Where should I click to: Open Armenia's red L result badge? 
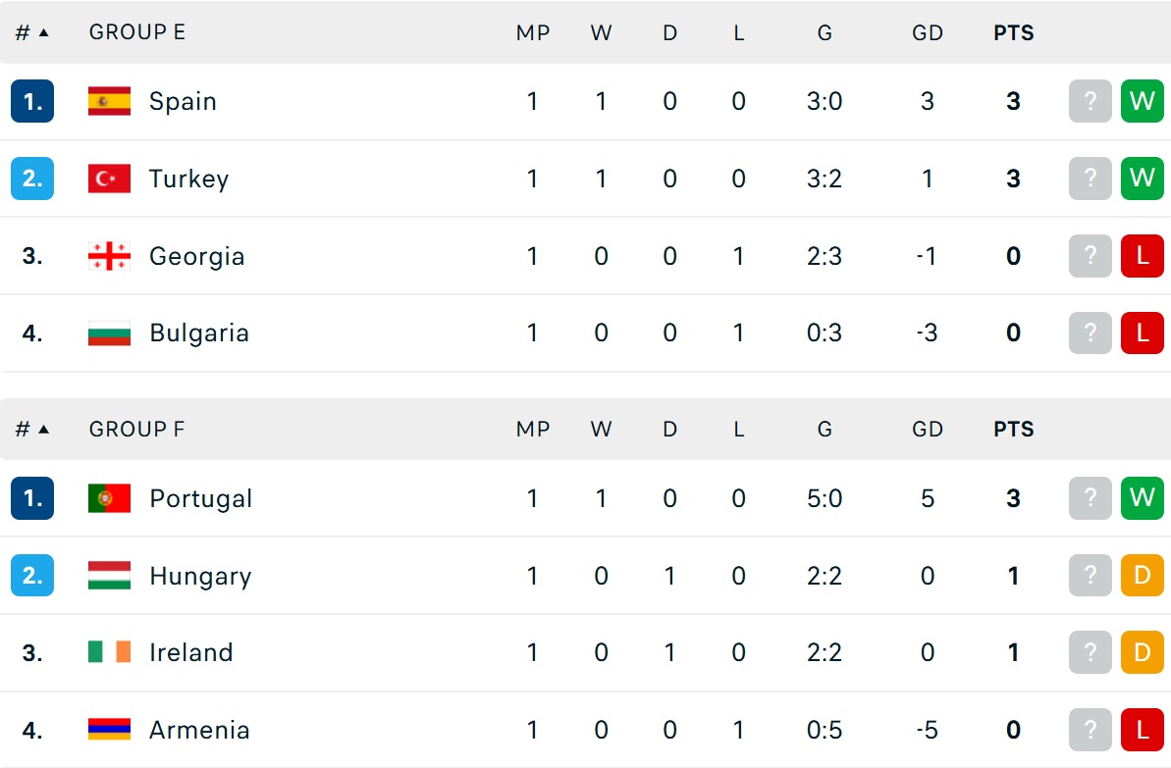pyautogui.click(x=1142, y=729)
